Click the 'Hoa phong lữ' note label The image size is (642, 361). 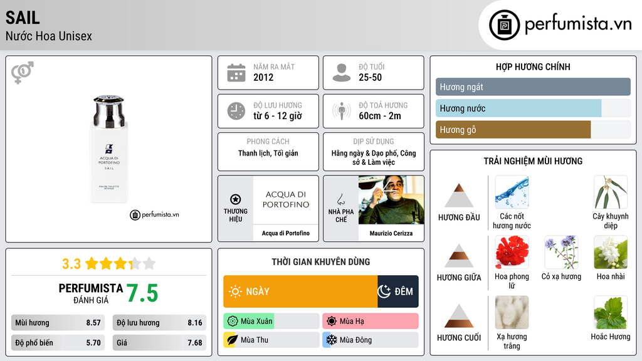point(512,281)
